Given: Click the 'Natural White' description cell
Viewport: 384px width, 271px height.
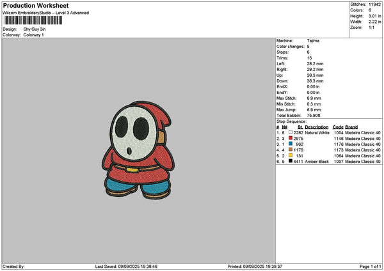Looking at the screenshot, I should [x=317, y=133].
